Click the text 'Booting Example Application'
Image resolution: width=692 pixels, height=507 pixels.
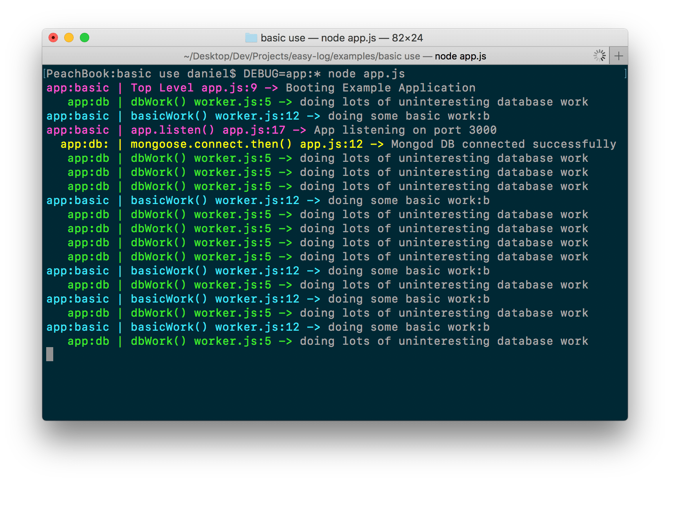380,88
